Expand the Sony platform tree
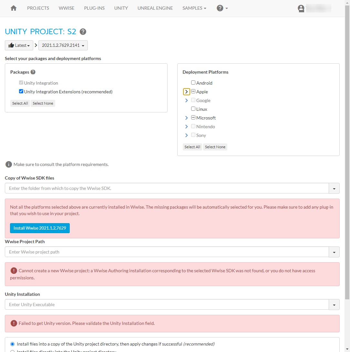Viewport: 350px width, 352px height. 186,135
